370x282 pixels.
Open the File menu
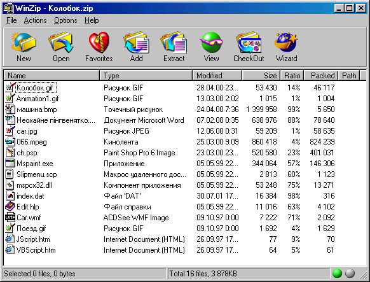coord(11,20)
